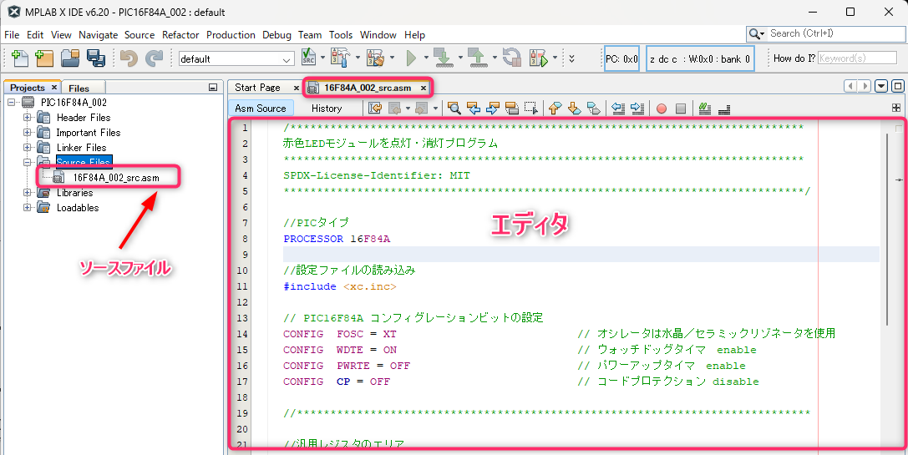Open the Production menu
This screenshot has height=455, width=908.
point(231,35)
